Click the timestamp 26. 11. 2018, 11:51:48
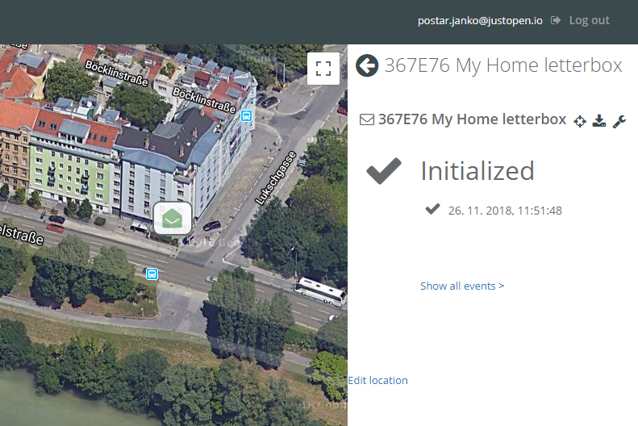This screenshot has height=426, width=638. (x=505, y=211)
